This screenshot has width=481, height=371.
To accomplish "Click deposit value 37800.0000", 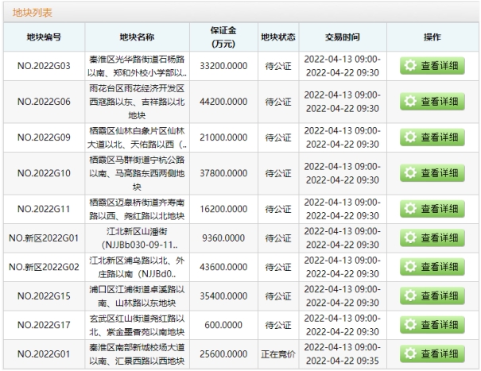I will pyautogui.click(x=223, y=173).
